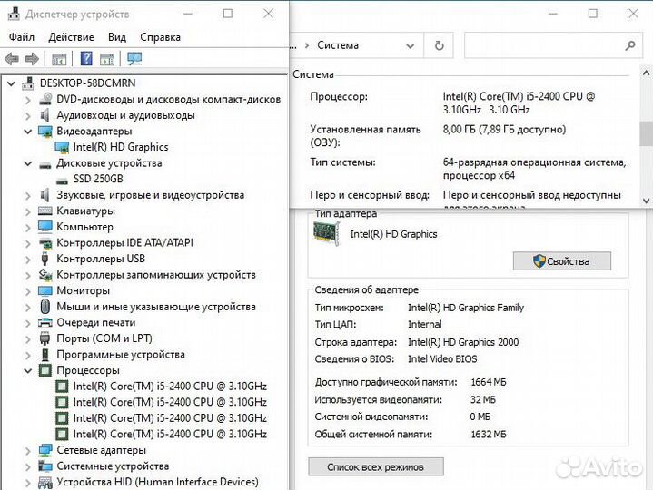Click the SSD 250GB drive icon
The width and height of the screenshot is (653, 490).
point(62,181)
